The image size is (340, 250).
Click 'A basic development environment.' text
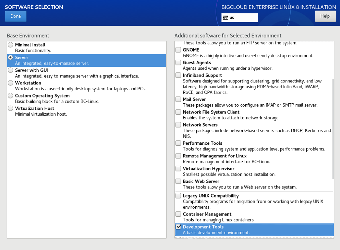216,233
